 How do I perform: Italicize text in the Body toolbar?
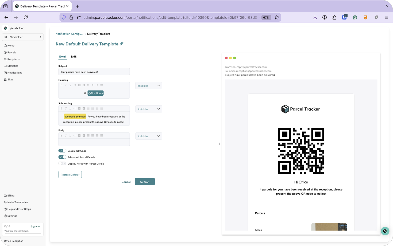(x=66, y=136)
